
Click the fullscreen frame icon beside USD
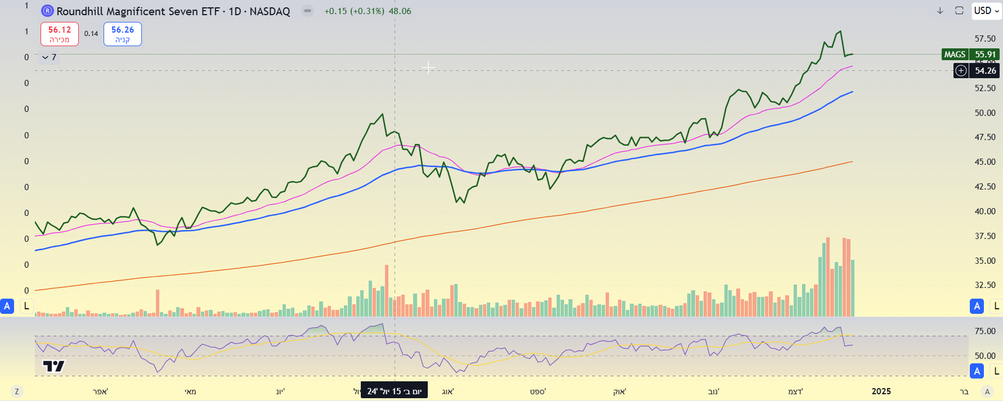point(959,11)
